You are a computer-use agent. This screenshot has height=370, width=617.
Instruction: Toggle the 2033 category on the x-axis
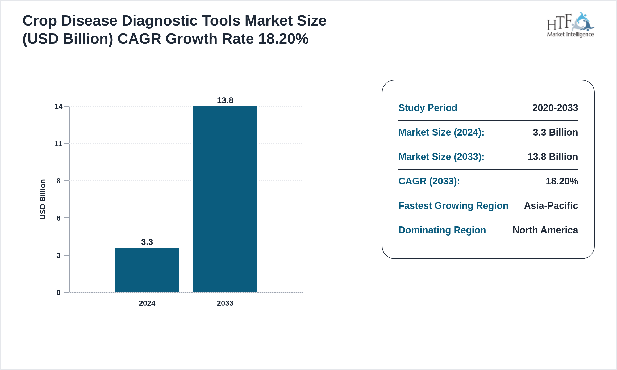[x=225, y=303]
